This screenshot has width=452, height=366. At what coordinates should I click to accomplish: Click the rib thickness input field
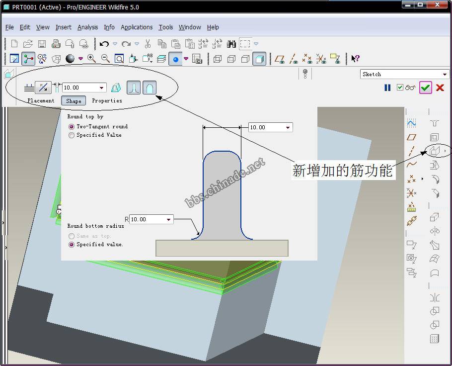coord(84,88)
